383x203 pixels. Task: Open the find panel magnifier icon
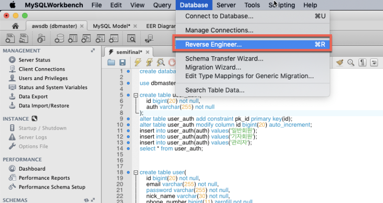click(x=351, y=62)
